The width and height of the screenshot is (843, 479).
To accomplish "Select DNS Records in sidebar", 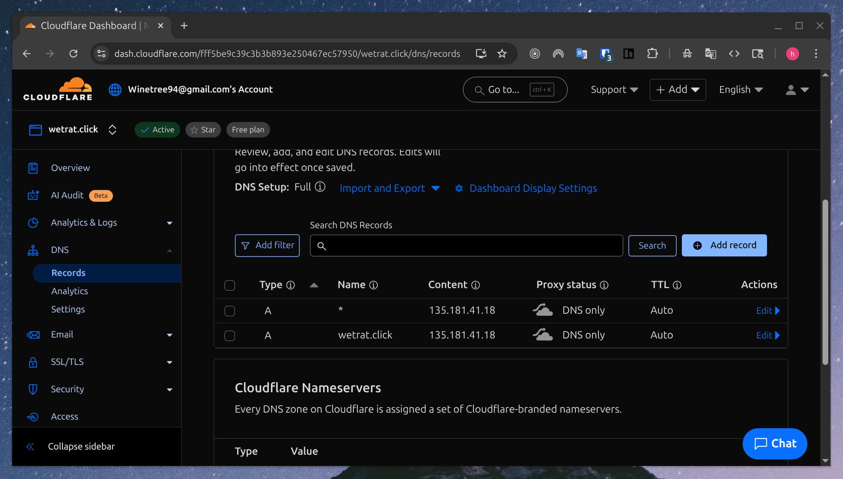I will (x=107, y=273).
